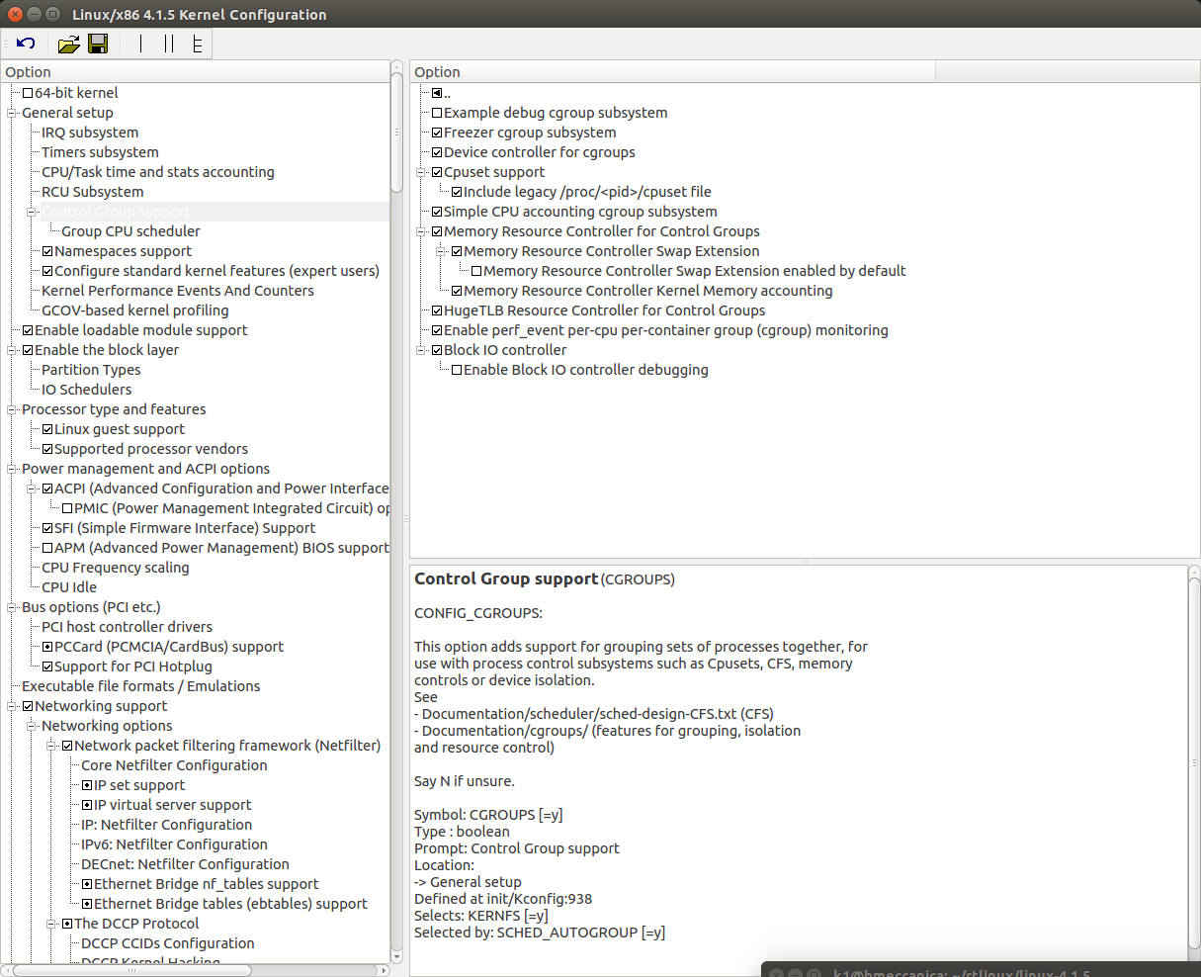This screenshot has width=1201, height=977.
Task: Switch to Single View toolbar icon
Action: click(x=140, y=44)
